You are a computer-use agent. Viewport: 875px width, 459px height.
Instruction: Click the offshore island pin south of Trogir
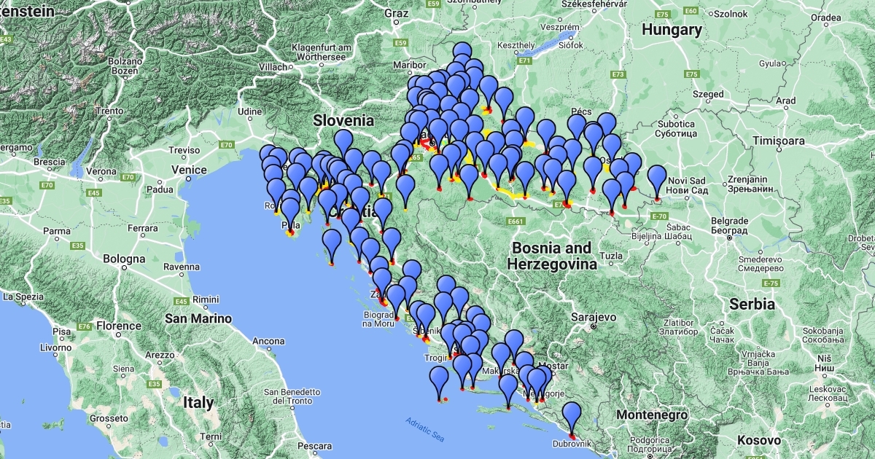(439, 380)
